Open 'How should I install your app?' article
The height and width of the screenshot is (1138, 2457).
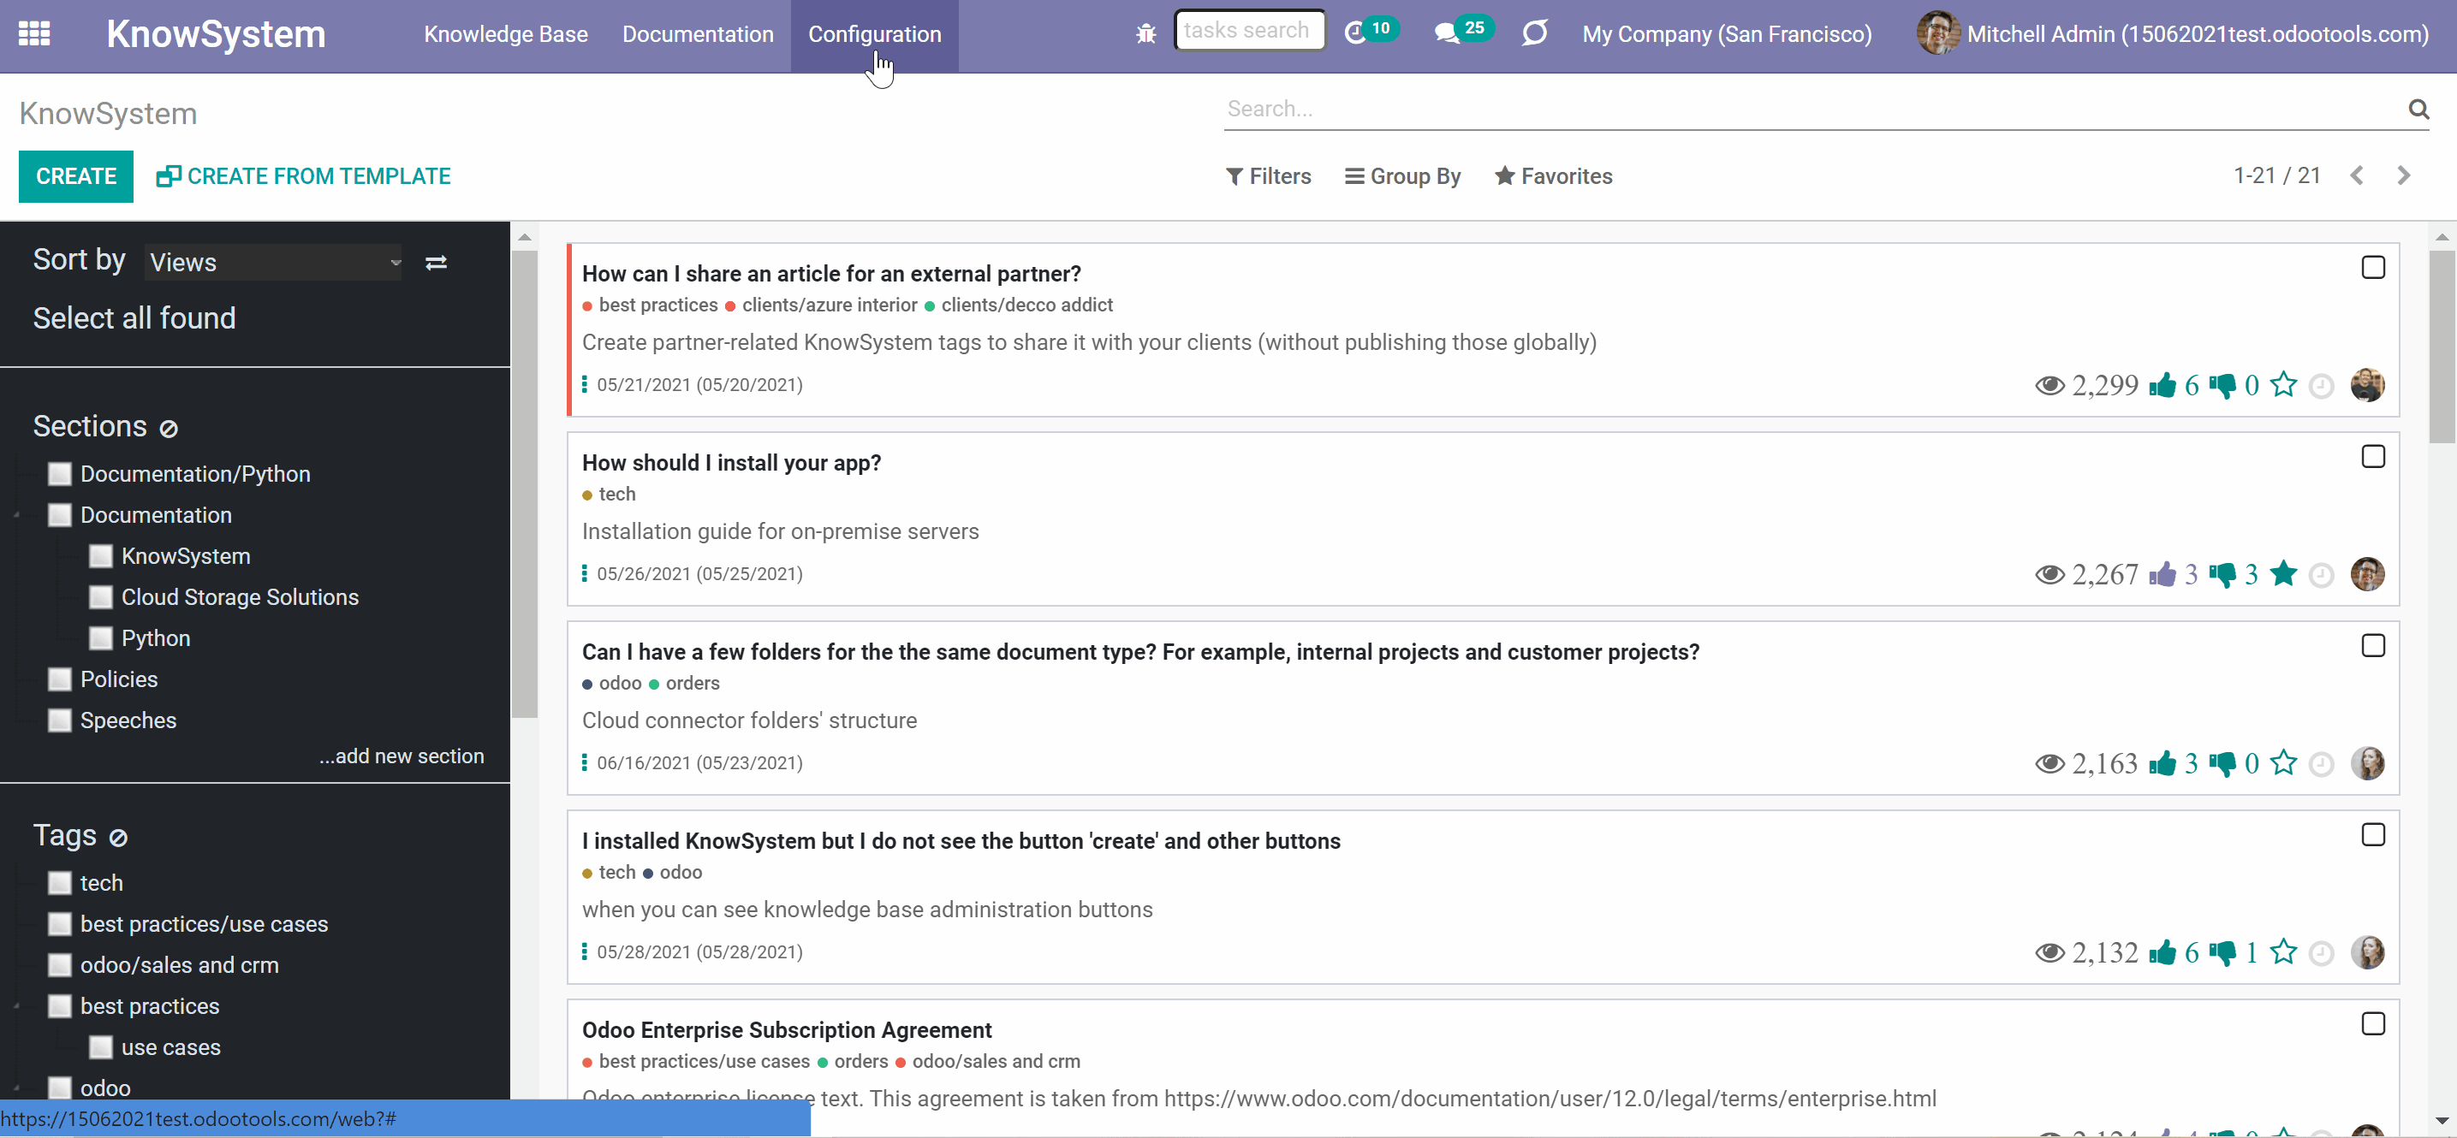click(x=732, y=463)
